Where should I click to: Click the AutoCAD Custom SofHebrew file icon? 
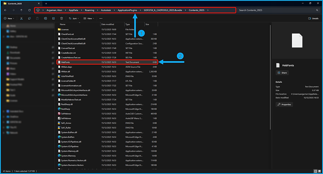tap(59, 113)
